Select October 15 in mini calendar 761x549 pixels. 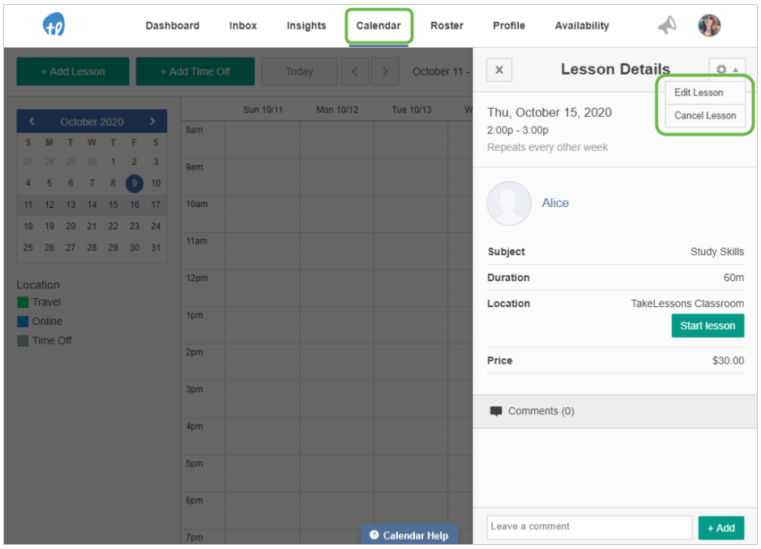pos(113,205)
